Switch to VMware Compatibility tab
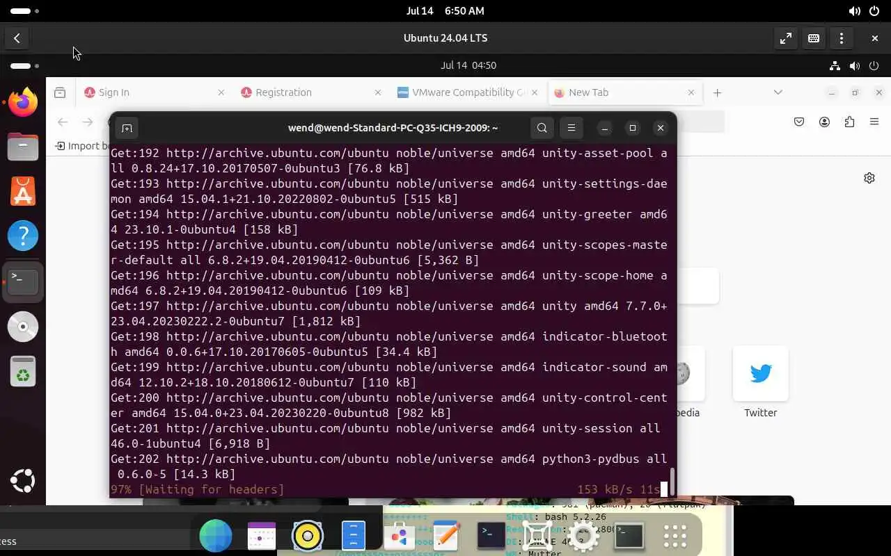 [x=468, y=92]
